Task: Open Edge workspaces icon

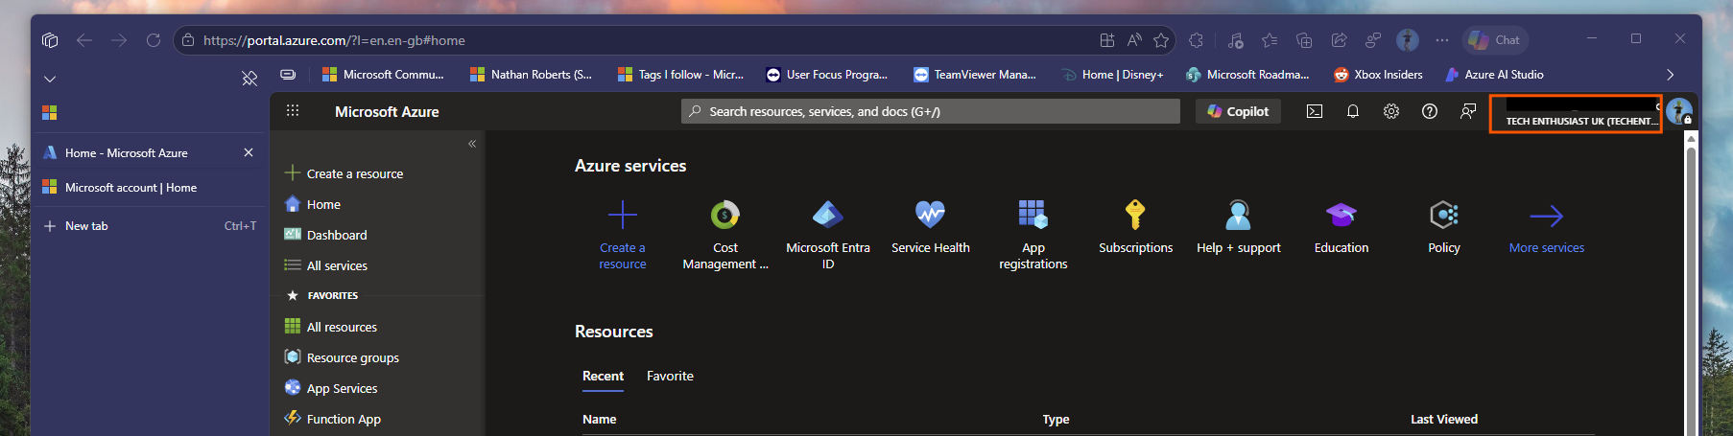Action: [x=50, y=40]
